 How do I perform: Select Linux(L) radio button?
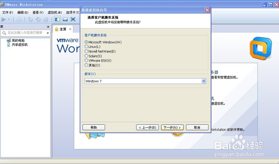point(86,46)
